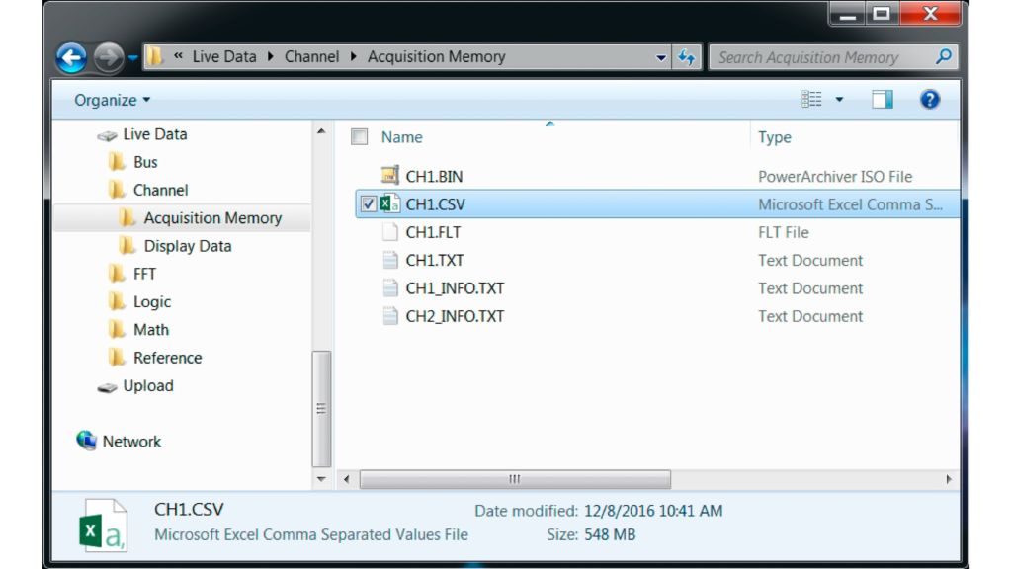Sort files by Name column header
Screen dimensions: 1012x569
402,137
